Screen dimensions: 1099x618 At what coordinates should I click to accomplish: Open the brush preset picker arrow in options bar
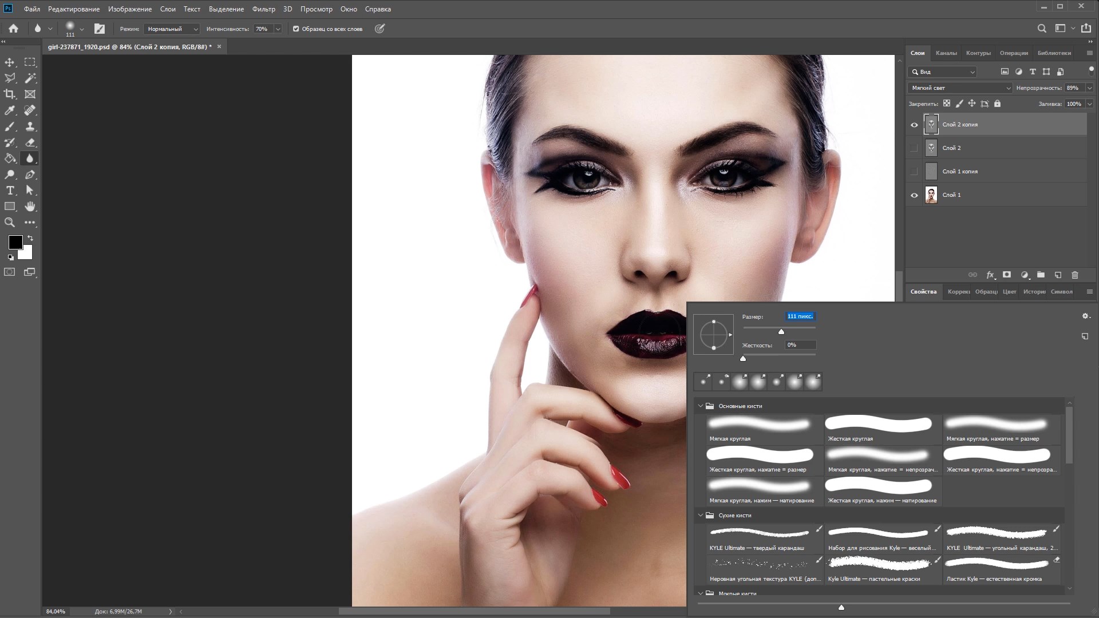coord(82,29)
